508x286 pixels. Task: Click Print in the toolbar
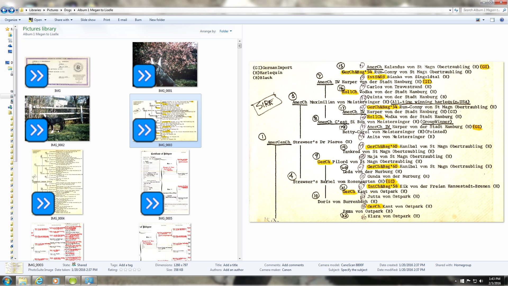pyautogui.click(x=107, y=20)
